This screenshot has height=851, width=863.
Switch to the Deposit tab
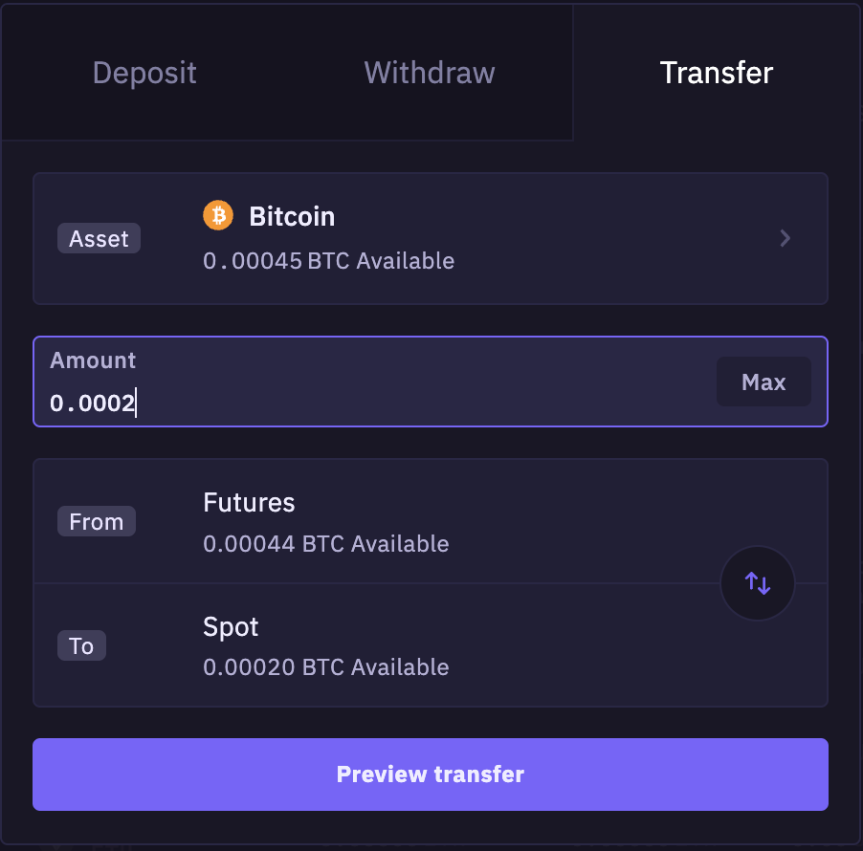tap(144, 73)
